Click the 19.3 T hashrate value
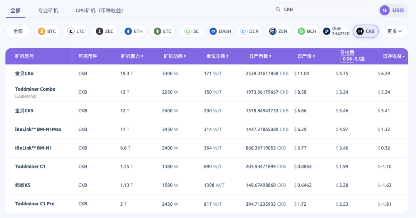416x218 pixels. pyautogui.click(x=127, y=74)
